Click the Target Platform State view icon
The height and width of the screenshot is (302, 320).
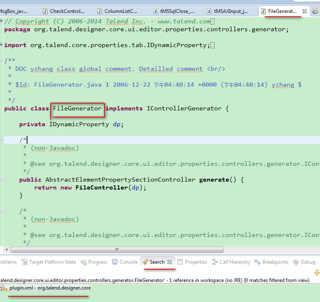click(25, 262)
